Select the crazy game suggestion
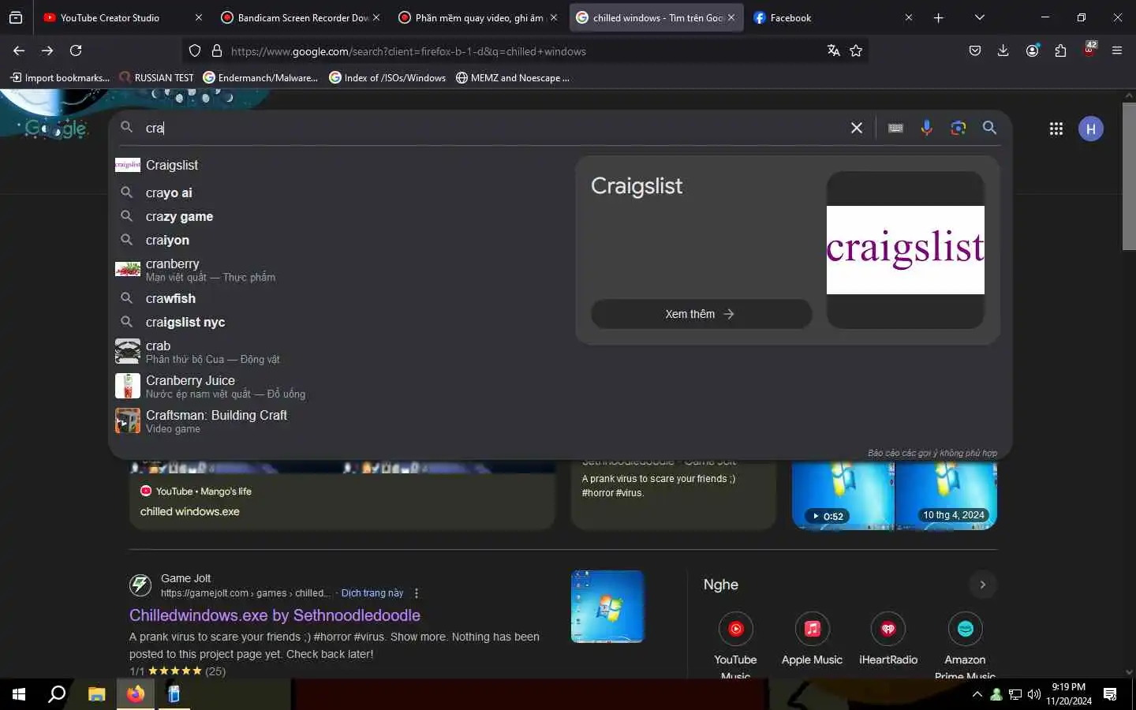Screen dimensions: 1136x710 tap(339, 216)
